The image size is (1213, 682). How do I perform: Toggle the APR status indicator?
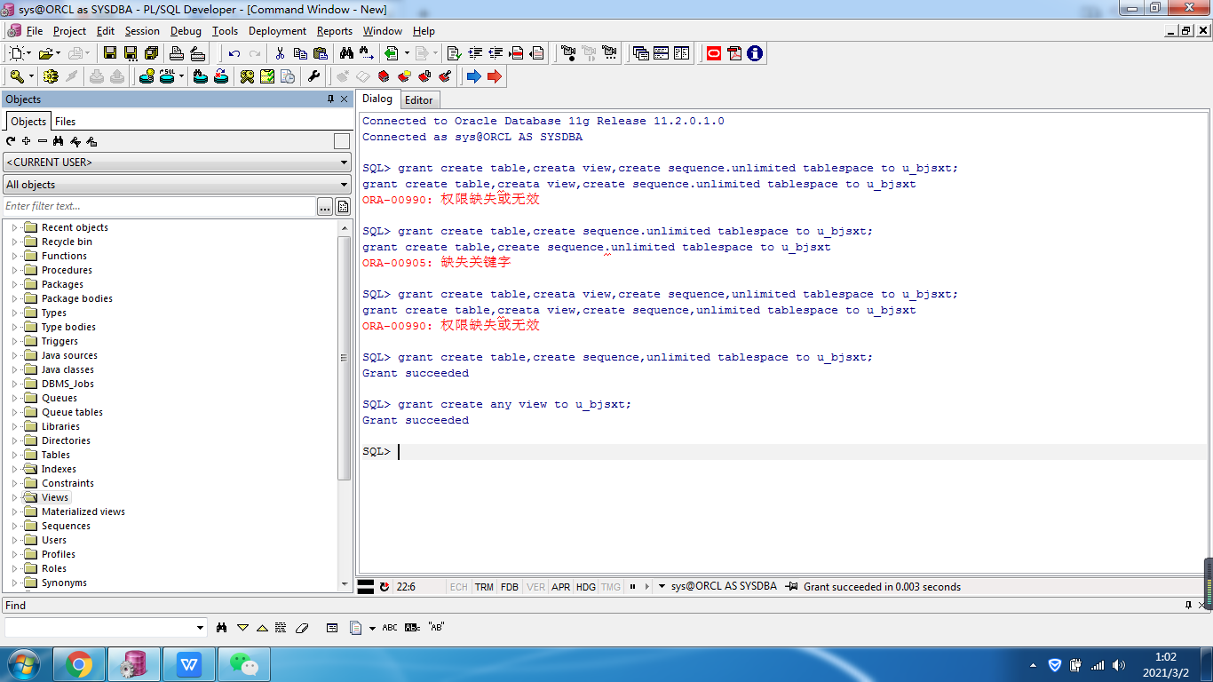[561, 587]
